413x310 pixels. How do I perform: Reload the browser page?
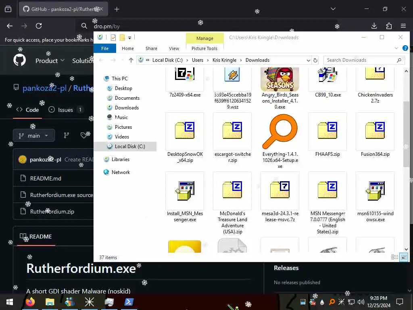click(x=39, y=26)
